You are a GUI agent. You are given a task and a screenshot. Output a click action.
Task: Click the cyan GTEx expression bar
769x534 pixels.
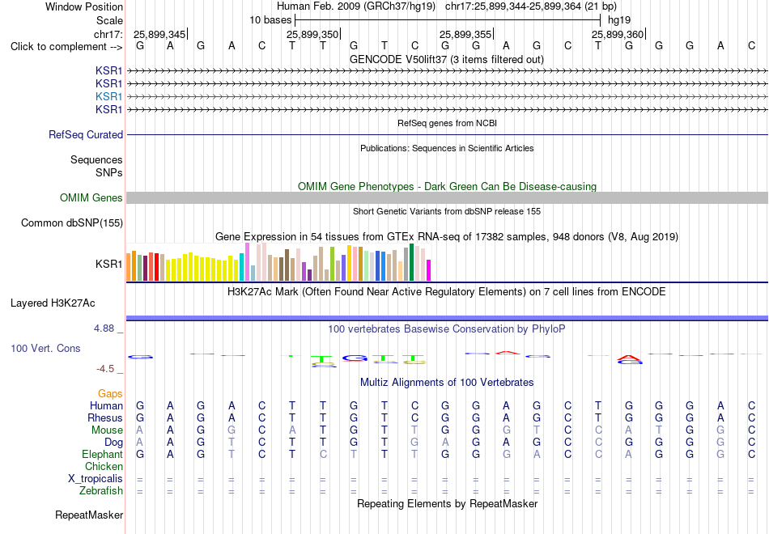[242, 267]
